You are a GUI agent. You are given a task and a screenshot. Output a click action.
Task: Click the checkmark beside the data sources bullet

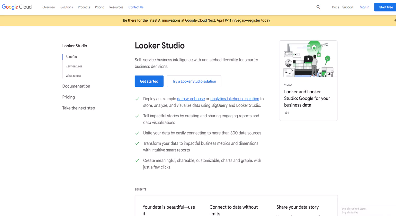click(137, 133)
